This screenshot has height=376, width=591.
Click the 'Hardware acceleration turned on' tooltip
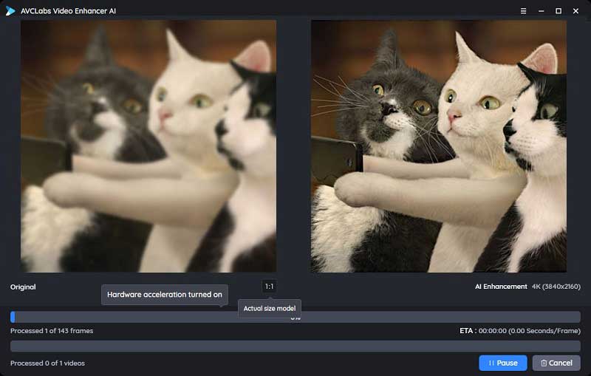[x=164, y=295]
